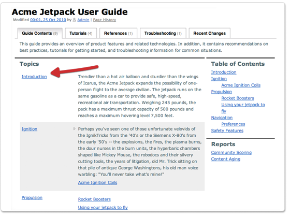This screenshot has height=216, width=290.
Task: Open Safety Features in Table of Contents
Action: (x=227, y=131)
